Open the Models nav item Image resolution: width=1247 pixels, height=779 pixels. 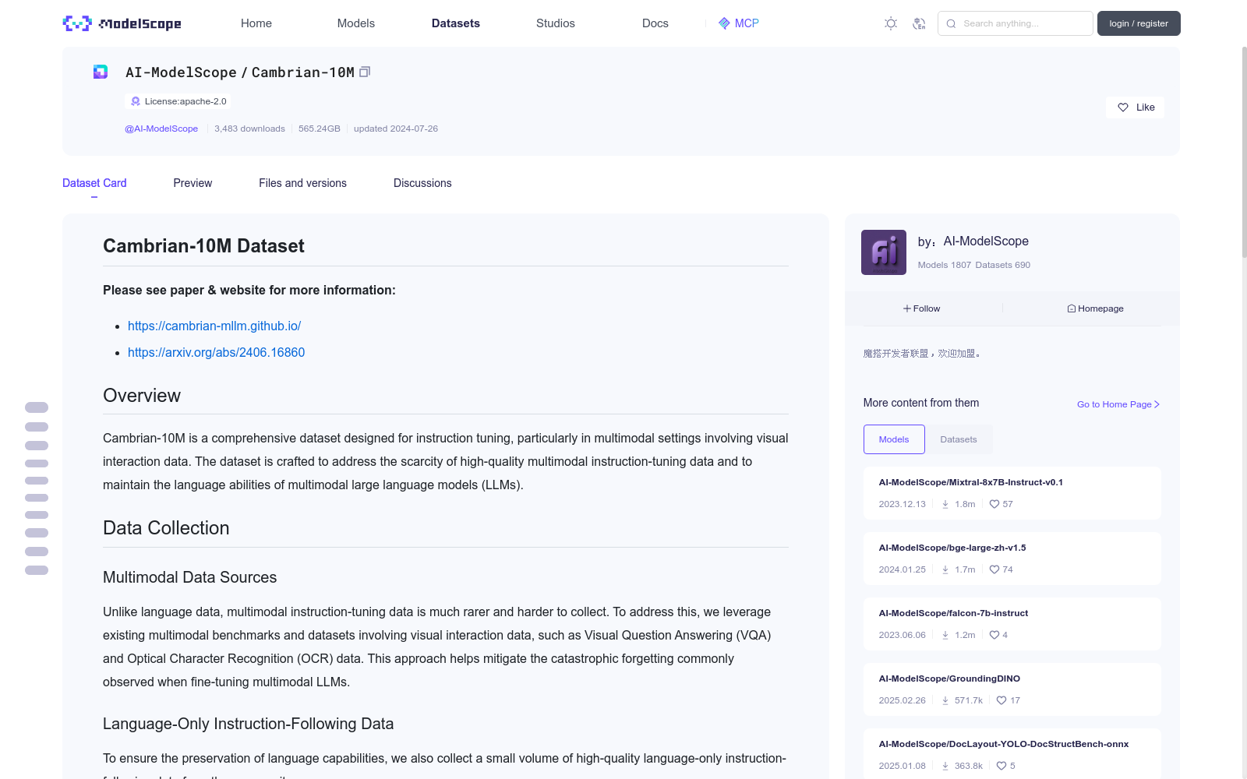(x=356, y=23)
